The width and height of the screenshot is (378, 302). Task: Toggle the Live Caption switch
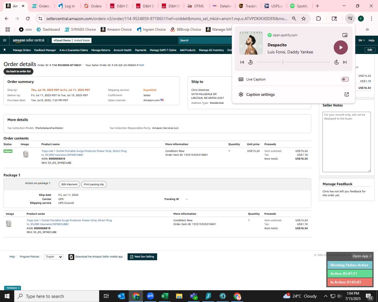[x=345, y=79]
